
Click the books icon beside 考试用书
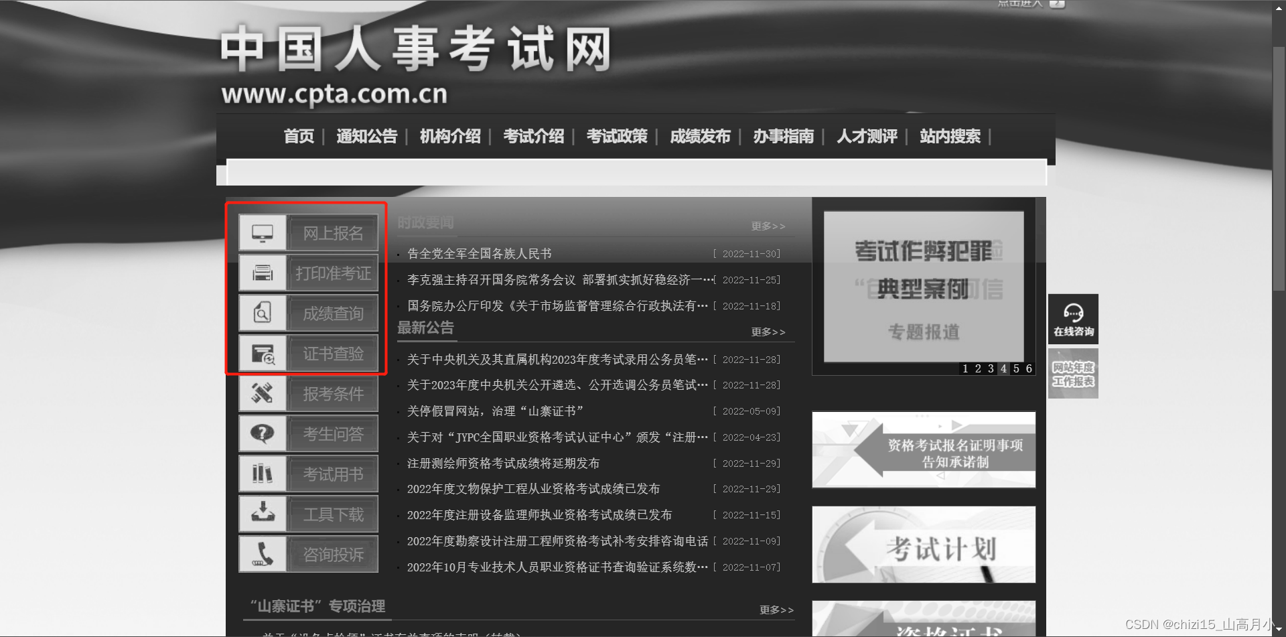point(263,474)
